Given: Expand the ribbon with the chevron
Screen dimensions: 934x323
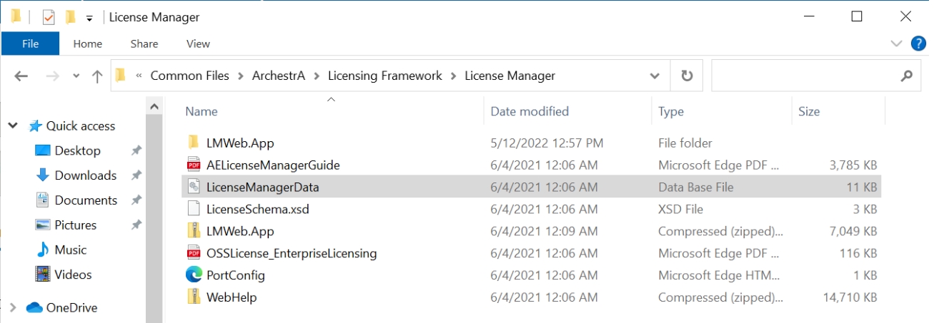Looking at the screenshot, I should click(896, 43).
